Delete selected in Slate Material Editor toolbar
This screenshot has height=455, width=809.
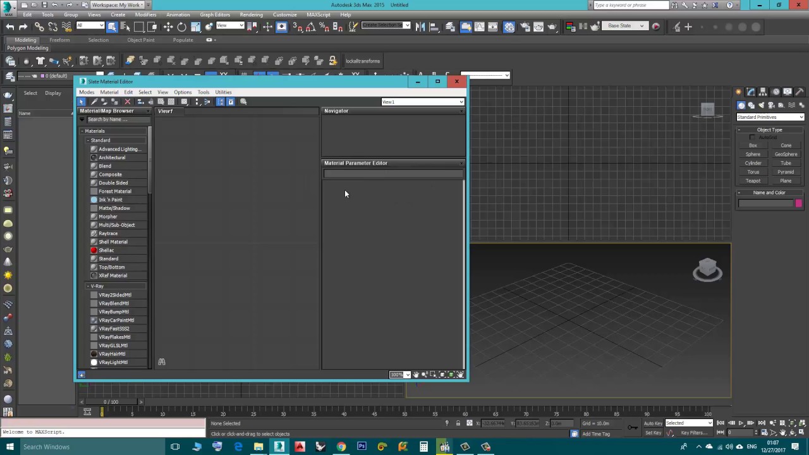click(127, 102)
